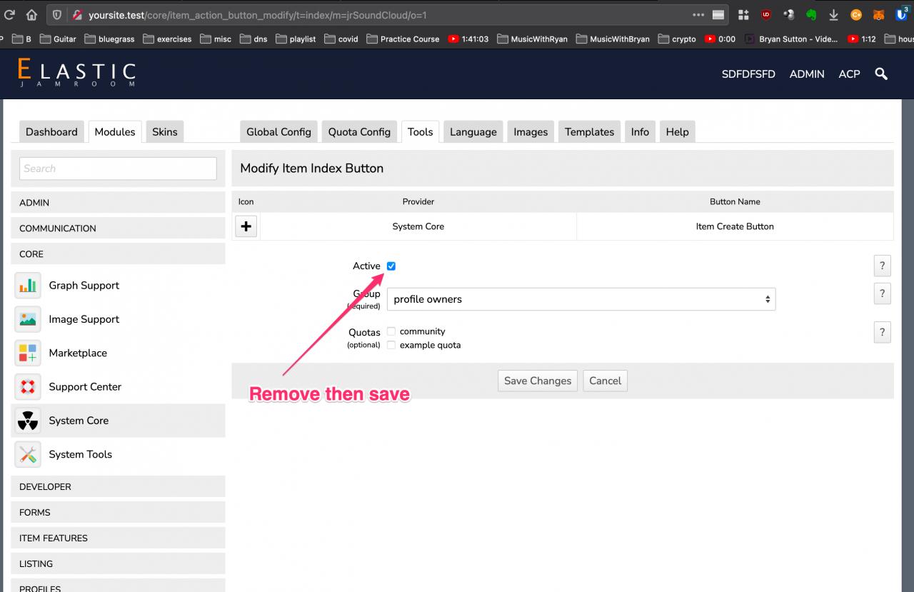Enable the community quota checkbox
The width and height of the screenshot is (914, 592).
coord(391,331)
